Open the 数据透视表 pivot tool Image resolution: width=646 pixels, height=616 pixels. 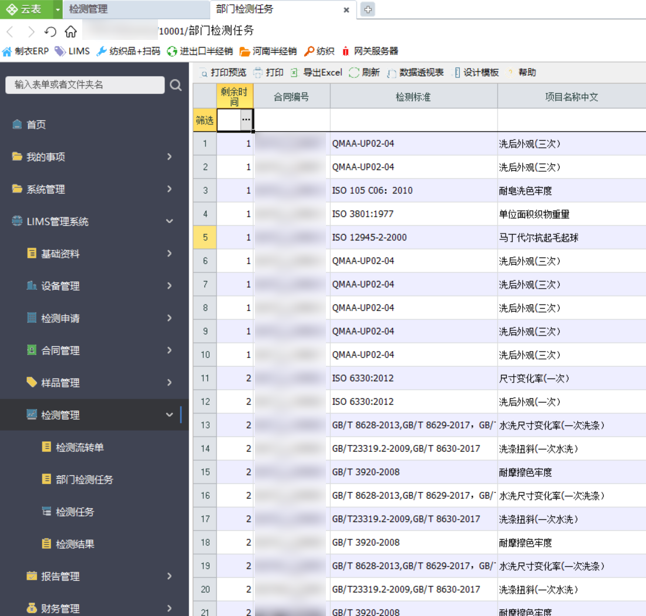[x=415, y=72]
